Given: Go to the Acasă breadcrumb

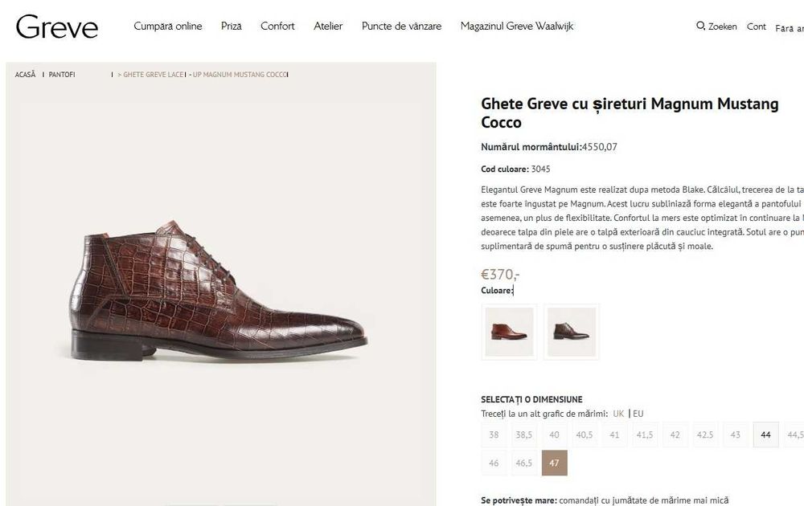Looking at the screenshot, I should click(x=26, y=75).
